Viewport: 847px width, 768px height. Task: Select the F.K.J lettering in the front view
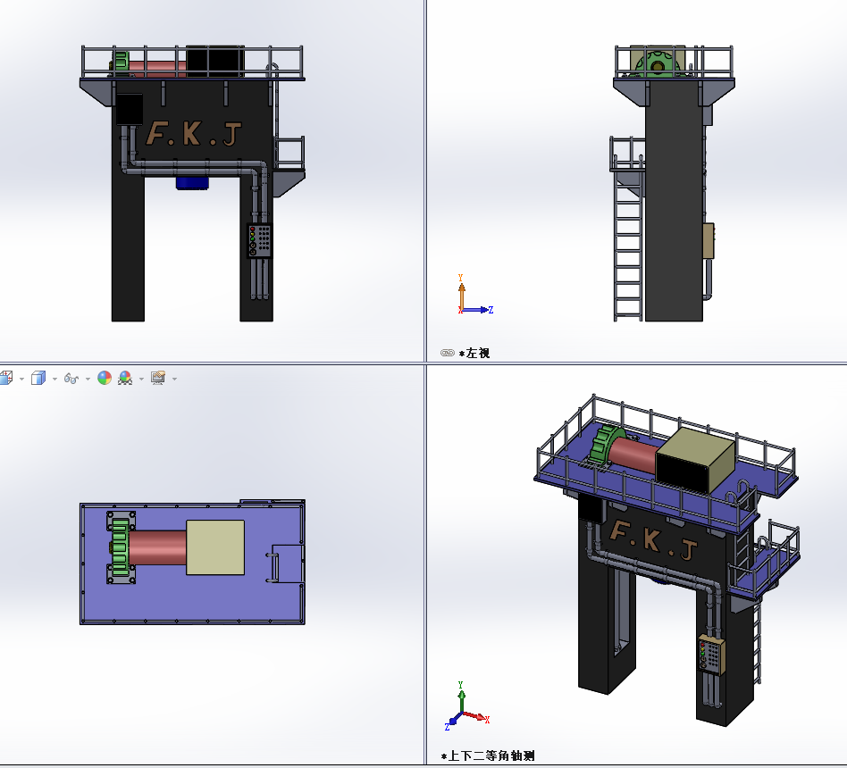194,133
